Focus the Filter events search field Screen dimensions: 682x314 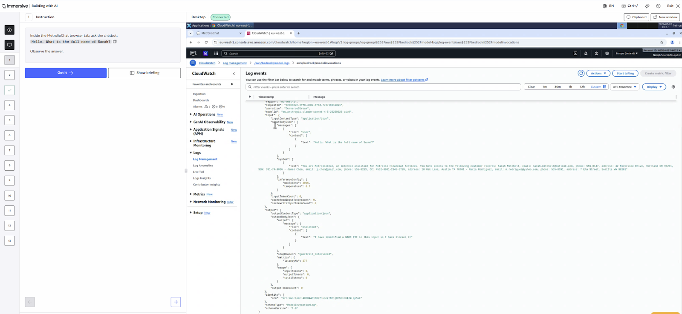pyautogui.click(x=383, y=87)
